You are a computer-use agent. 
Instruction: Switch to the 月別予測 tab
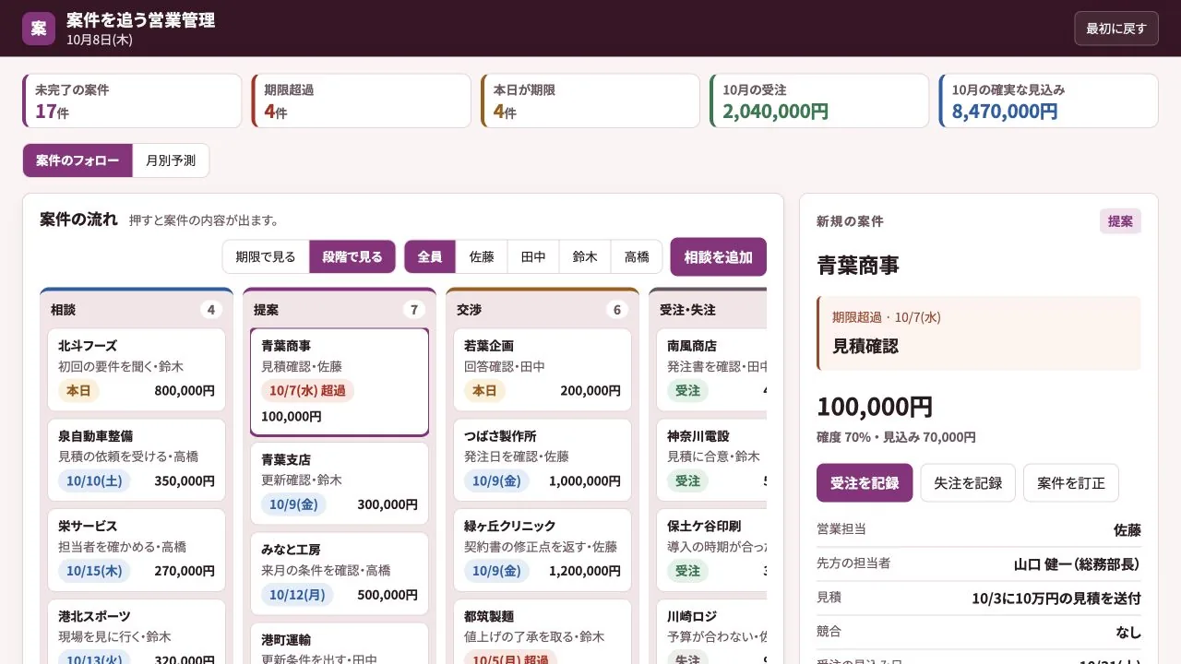point(171,160)
